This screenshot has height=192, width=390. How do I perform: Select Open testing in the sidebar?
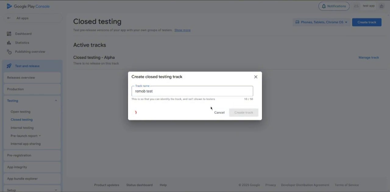[x=20, y=112]
